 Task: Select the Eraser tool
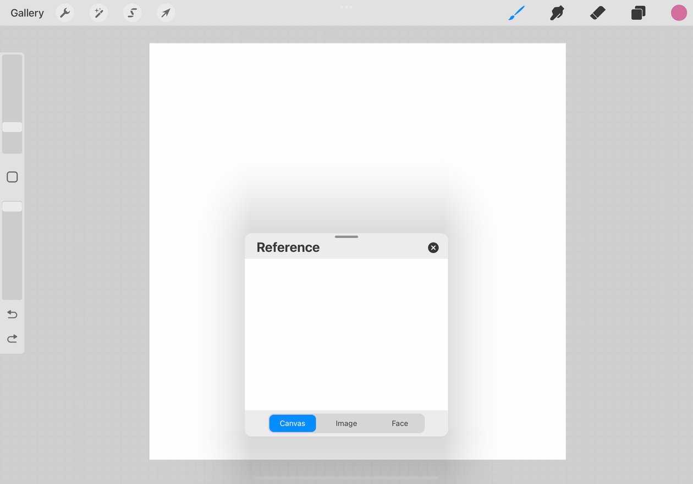(598, 13)
